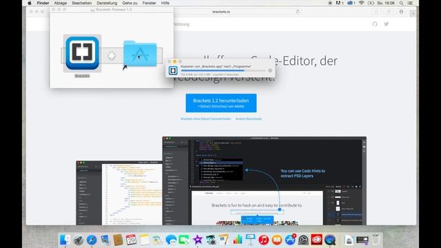Click the Brackets app icon in installer window

pos(83,53)
